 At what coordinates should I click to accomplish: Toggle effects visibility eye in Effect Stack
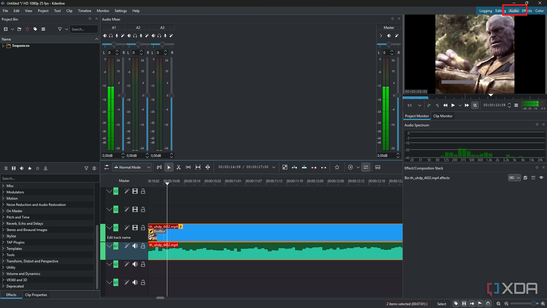[541, 178]
